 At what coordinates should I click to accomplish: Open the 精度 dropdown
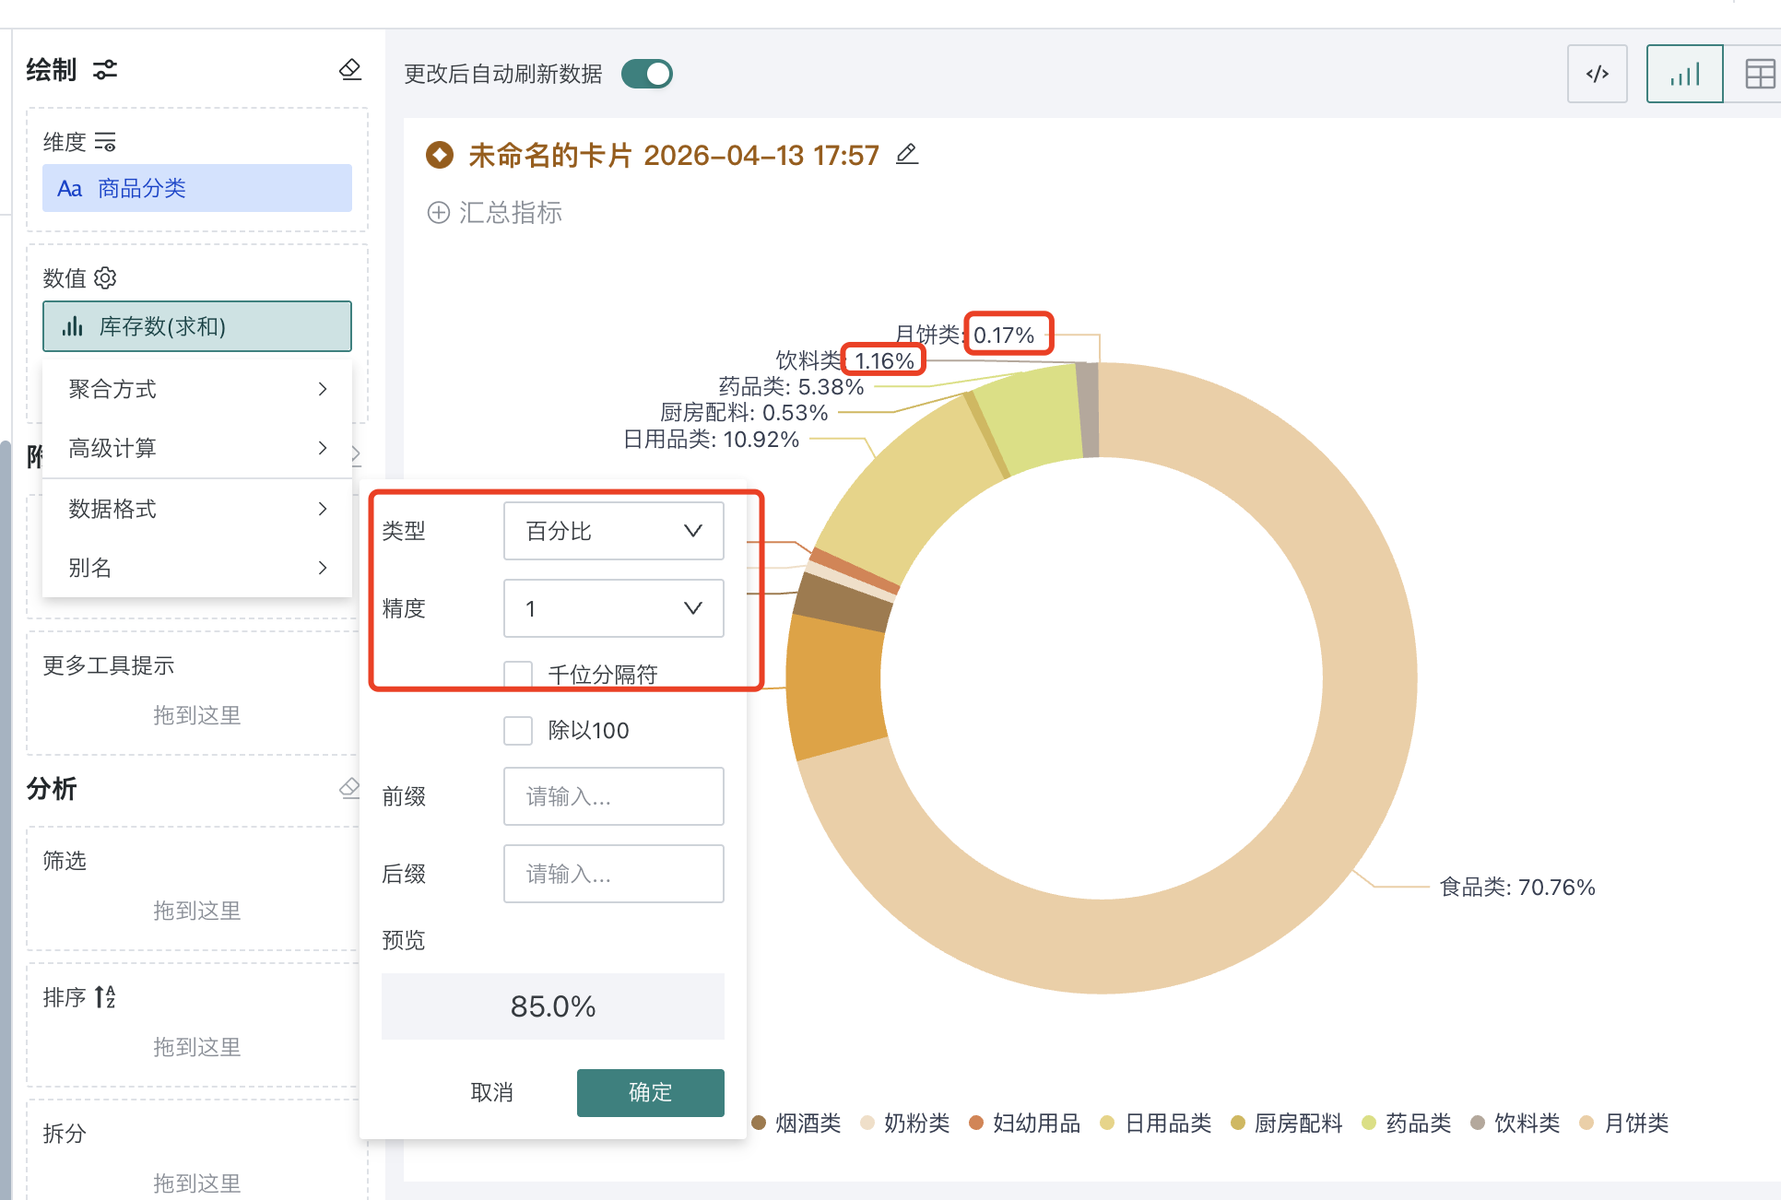613,608
